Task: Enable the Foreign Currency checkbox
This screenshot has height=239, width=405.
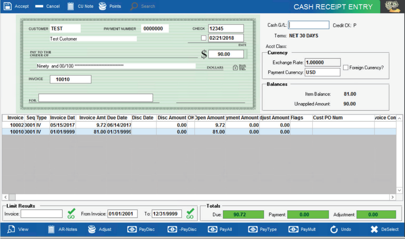Action: tap(345, 67)
